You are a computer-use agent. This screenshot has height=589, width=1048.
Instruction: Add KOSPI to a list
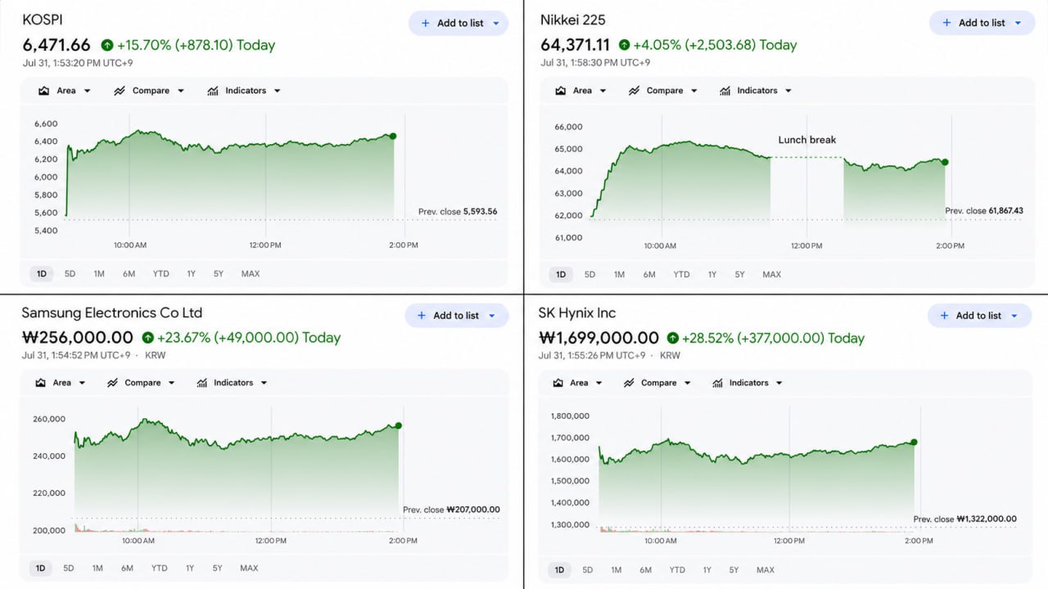point(458,23)
